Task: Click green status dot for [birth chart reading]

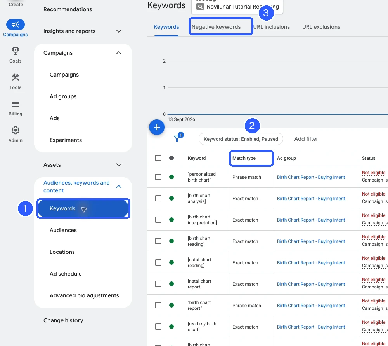Action: [x=171, y=241]
